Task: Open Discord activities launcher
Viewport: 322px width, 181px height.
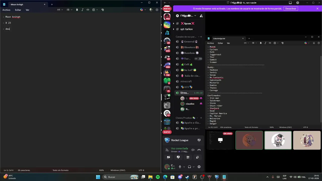Action: pos(188,157)
